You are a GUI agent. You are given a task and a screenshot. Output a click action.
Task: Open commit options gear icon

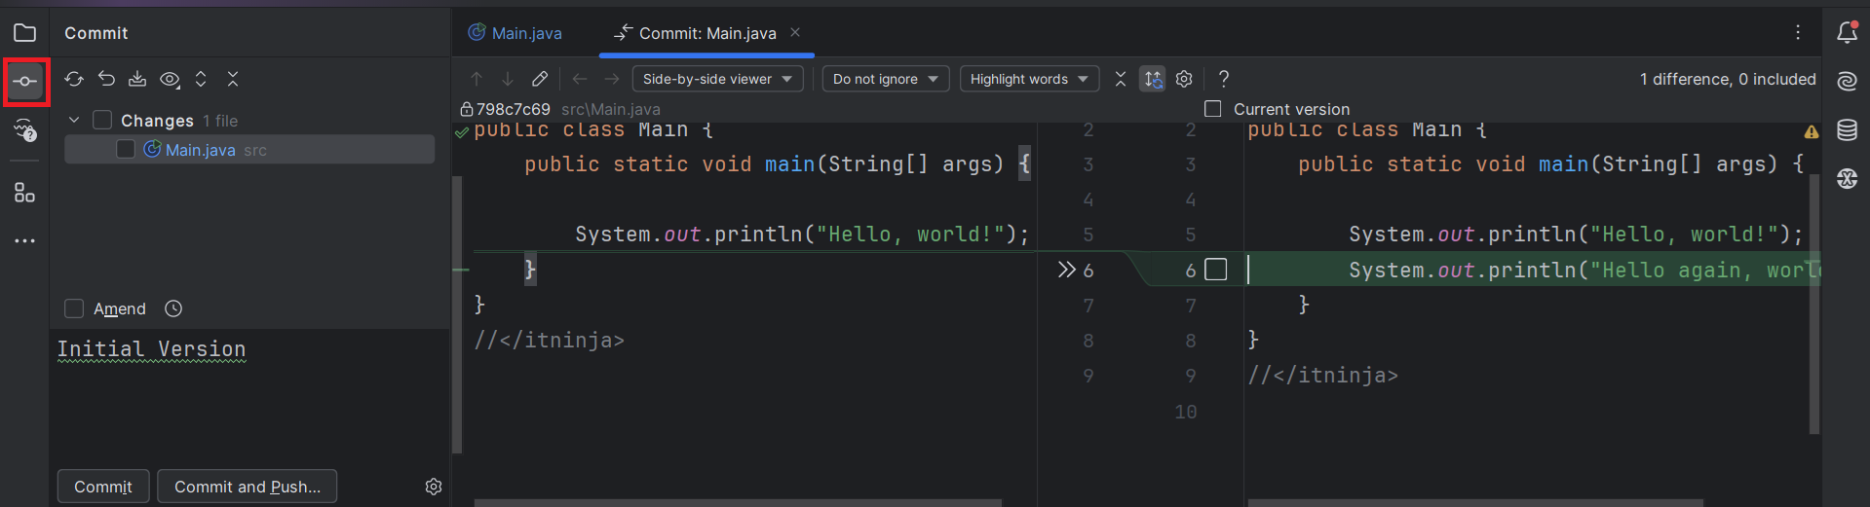click(434, 487)
